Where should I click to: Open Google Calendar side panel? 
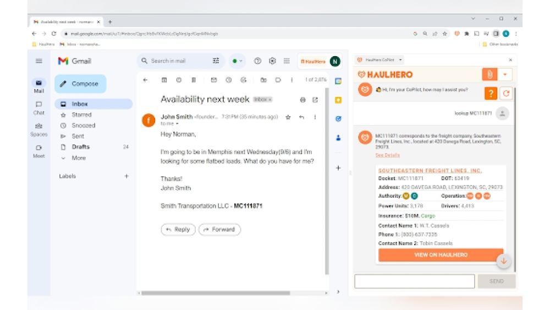pyautogui.click(x=338, y=81)
